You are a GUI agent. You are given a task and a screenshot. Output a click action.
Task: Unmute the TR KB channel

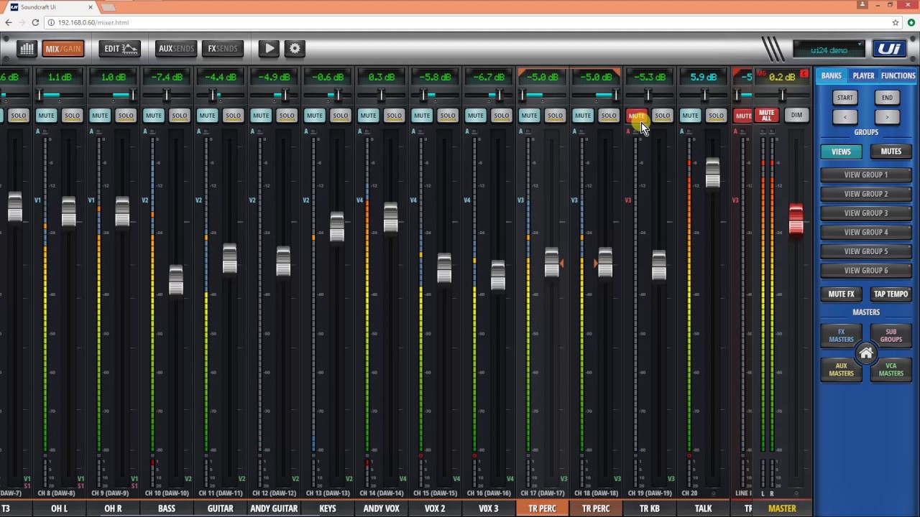click(x=636, y=116)
